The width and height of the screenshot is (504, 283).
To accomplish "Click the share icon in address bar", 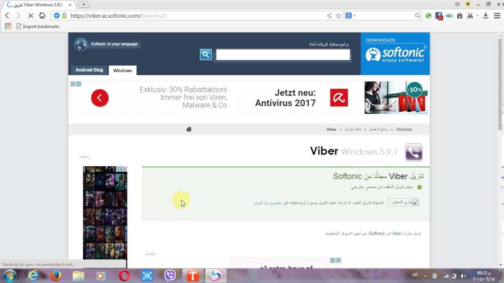I will click(329, 16).
